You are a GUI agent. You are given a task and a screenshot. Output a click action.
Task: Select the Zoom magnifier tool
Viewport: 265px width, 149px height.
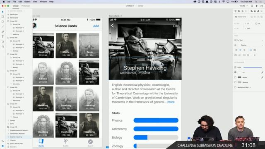click(x=2, y=46)
